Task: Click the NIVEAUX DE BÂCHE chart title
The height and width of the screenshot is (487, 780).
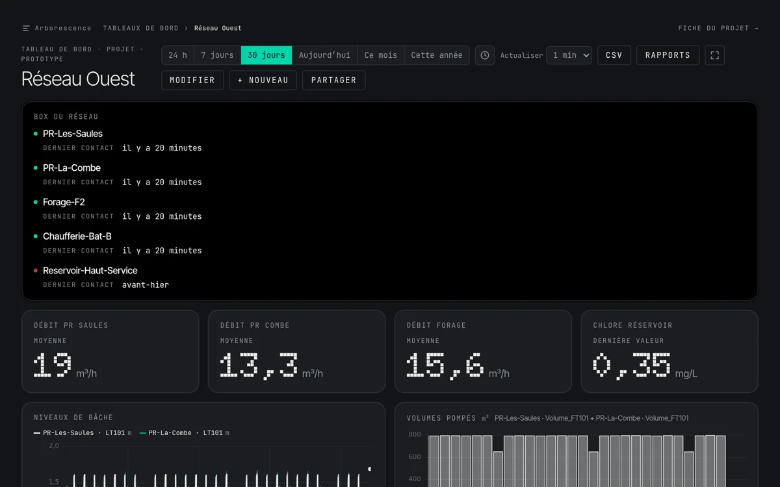Action: [x=73, y=418]
